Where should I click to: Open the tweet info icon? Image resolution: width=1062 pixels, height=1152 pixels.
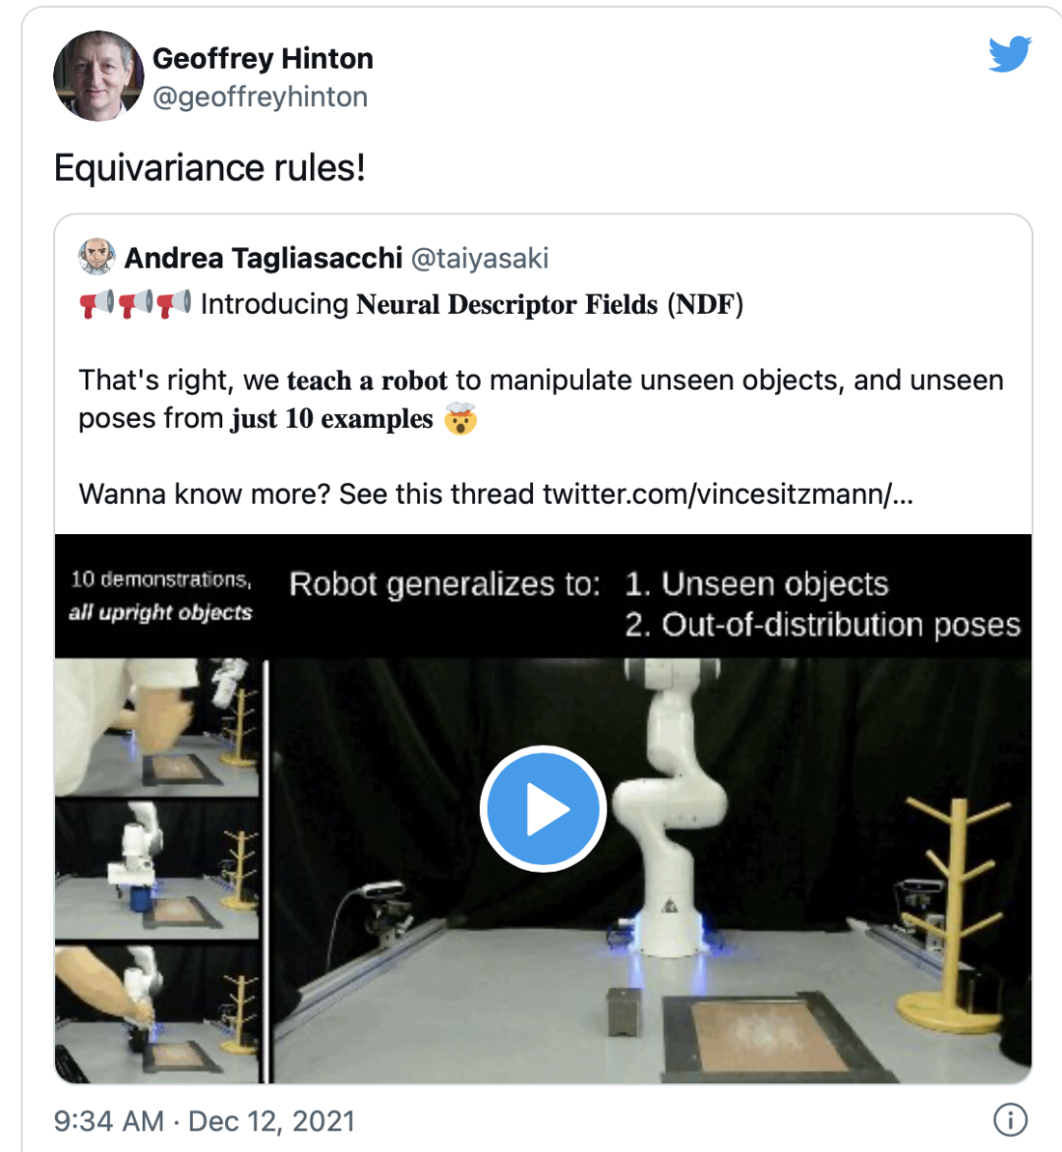[1010, 1120]
